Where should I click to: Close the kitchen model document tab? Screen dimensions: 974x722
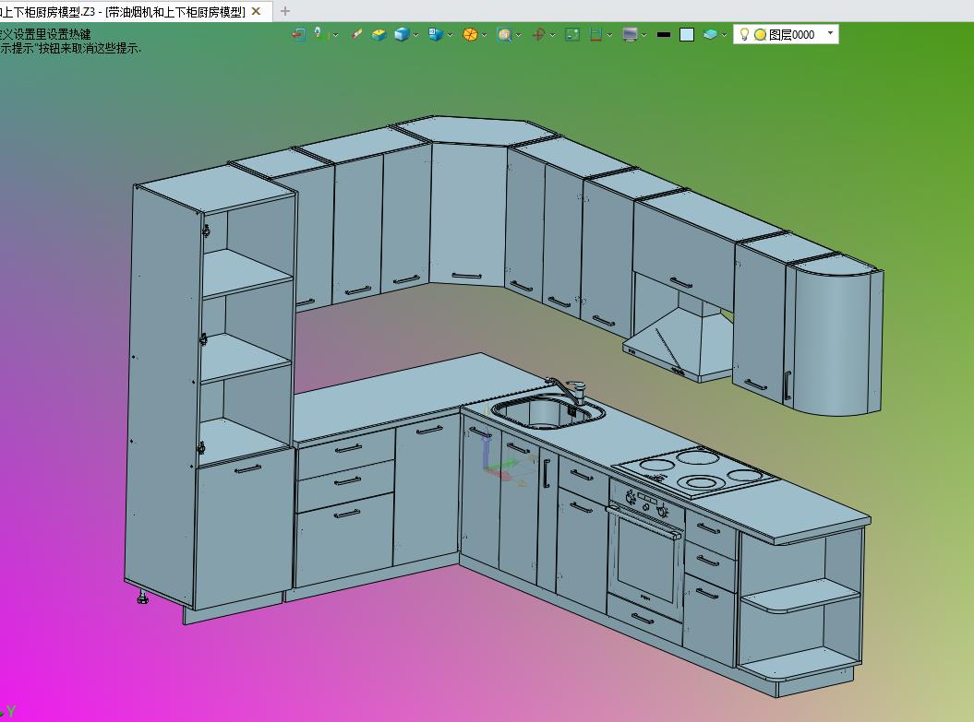pyautogui.click(x=257, y=11)
